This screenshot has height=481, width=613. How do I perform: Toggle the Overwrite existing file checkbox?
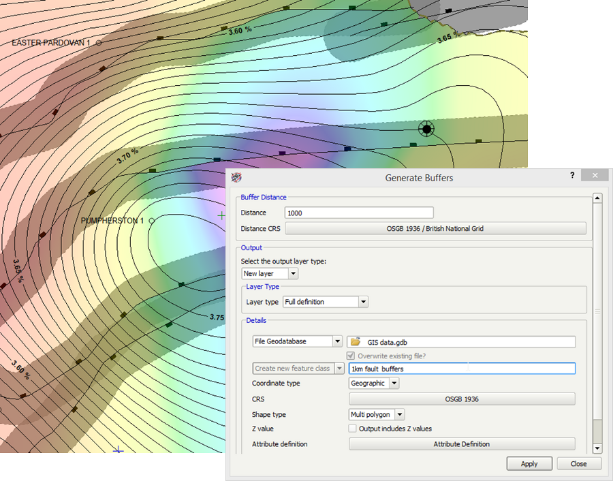[352, 356]
